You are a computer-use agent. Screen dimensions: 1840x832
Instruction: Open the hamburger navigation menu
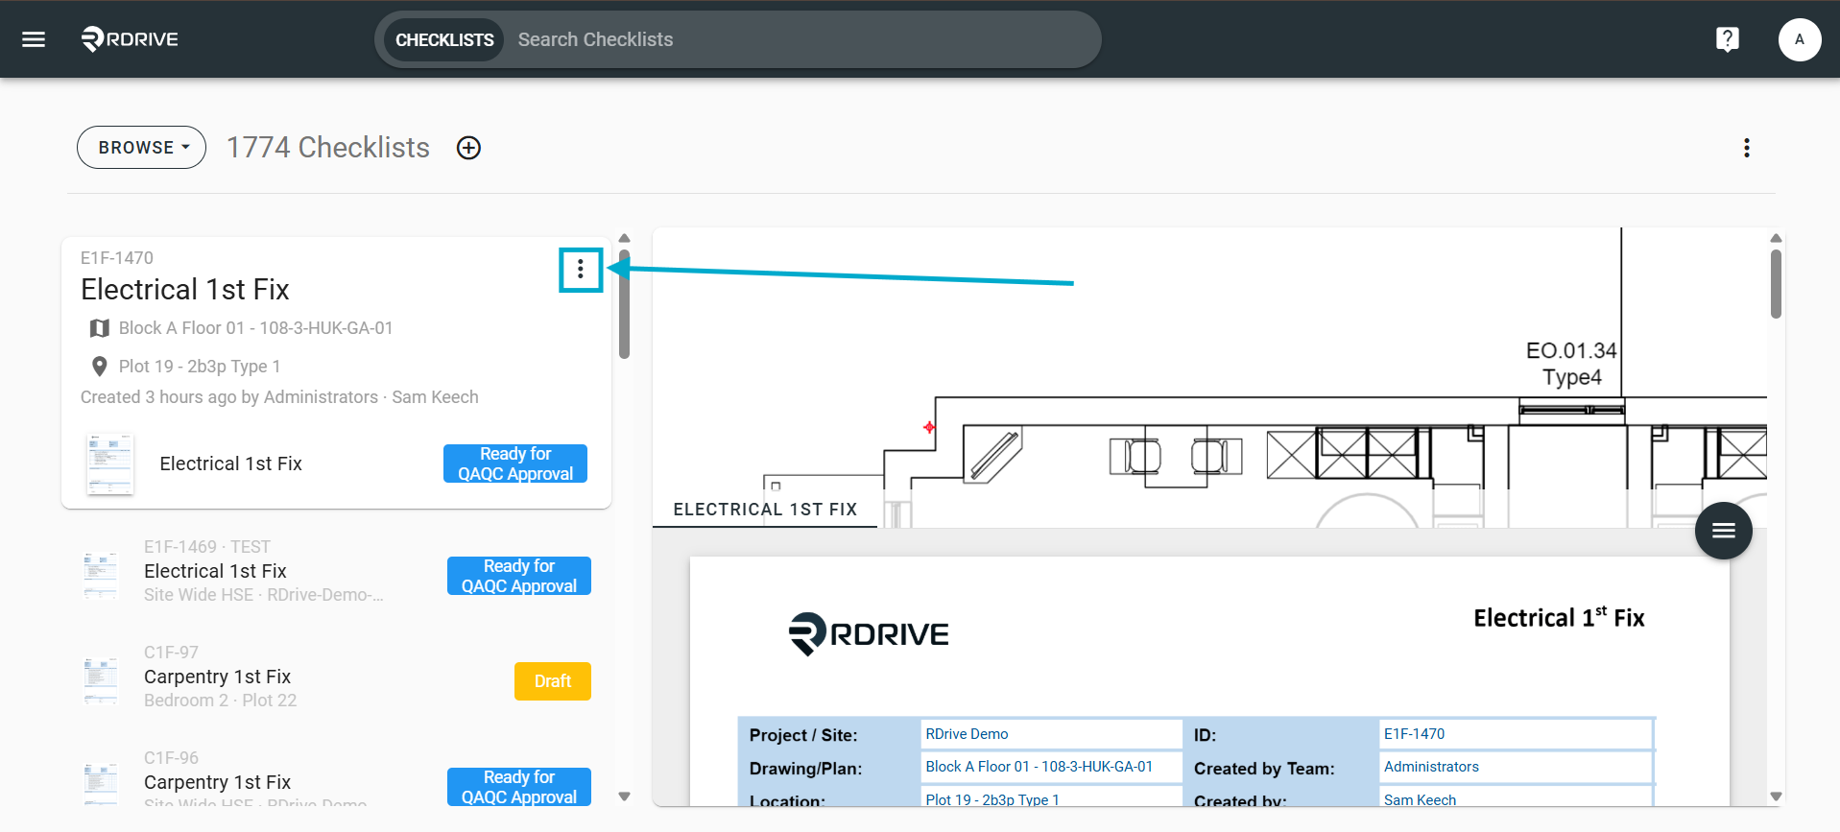34,39
